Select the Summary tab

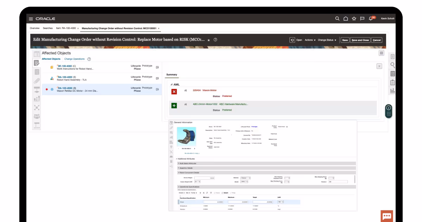(x=172, y=74)
